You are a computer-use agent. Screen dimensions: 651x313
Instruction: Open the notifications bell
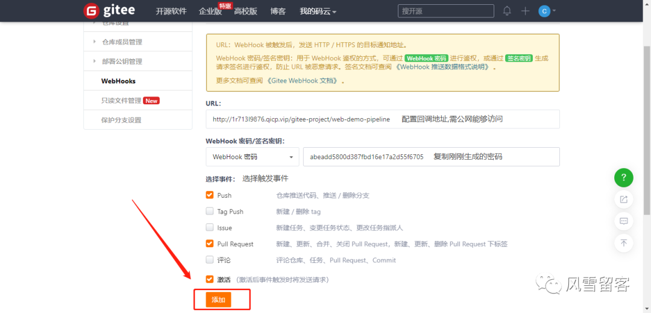pyautogui.click(x=507, y=11)
